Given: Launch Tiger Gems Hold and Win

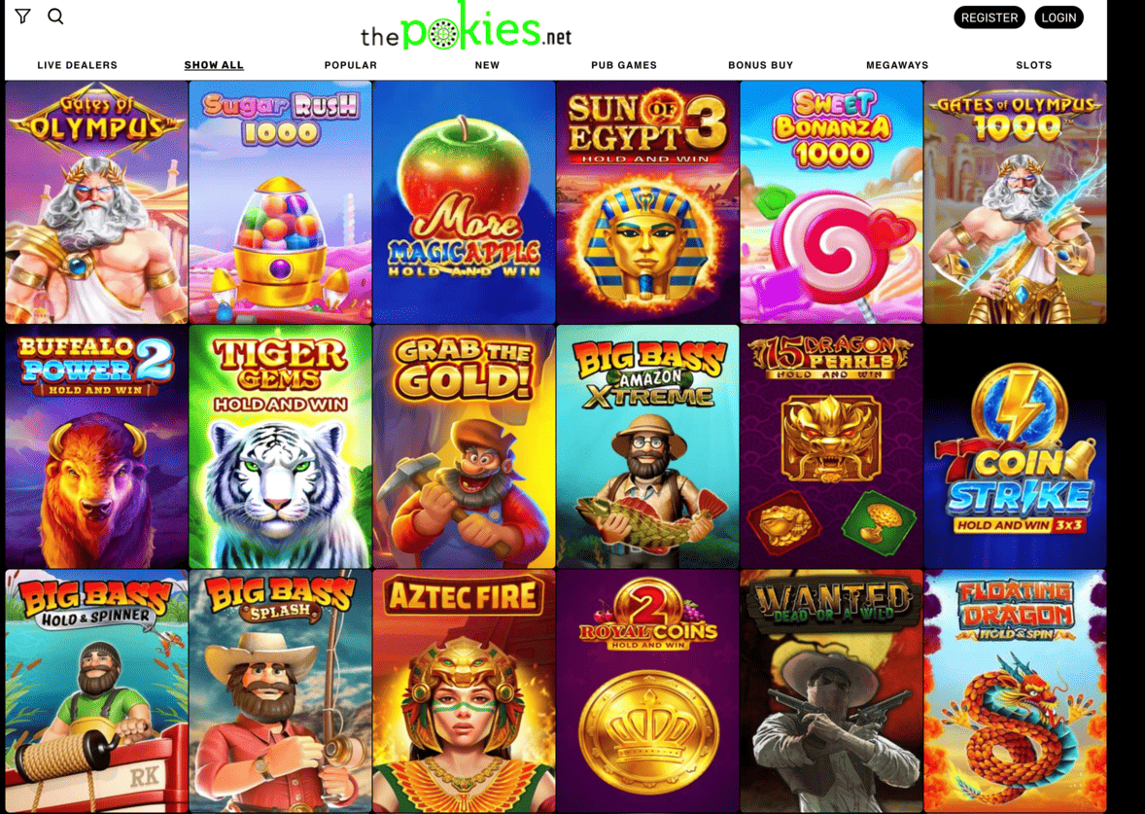Looking at the screenshot, I should click(x=280, y=447).
